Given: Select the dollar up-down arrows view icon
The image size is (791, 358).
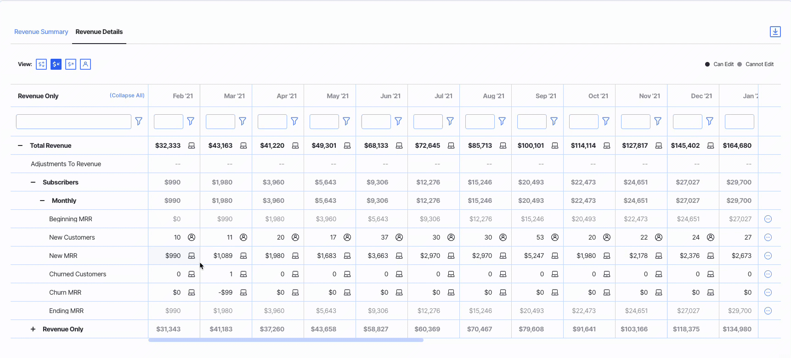Looking at the screenshot, I should point(41,64).
